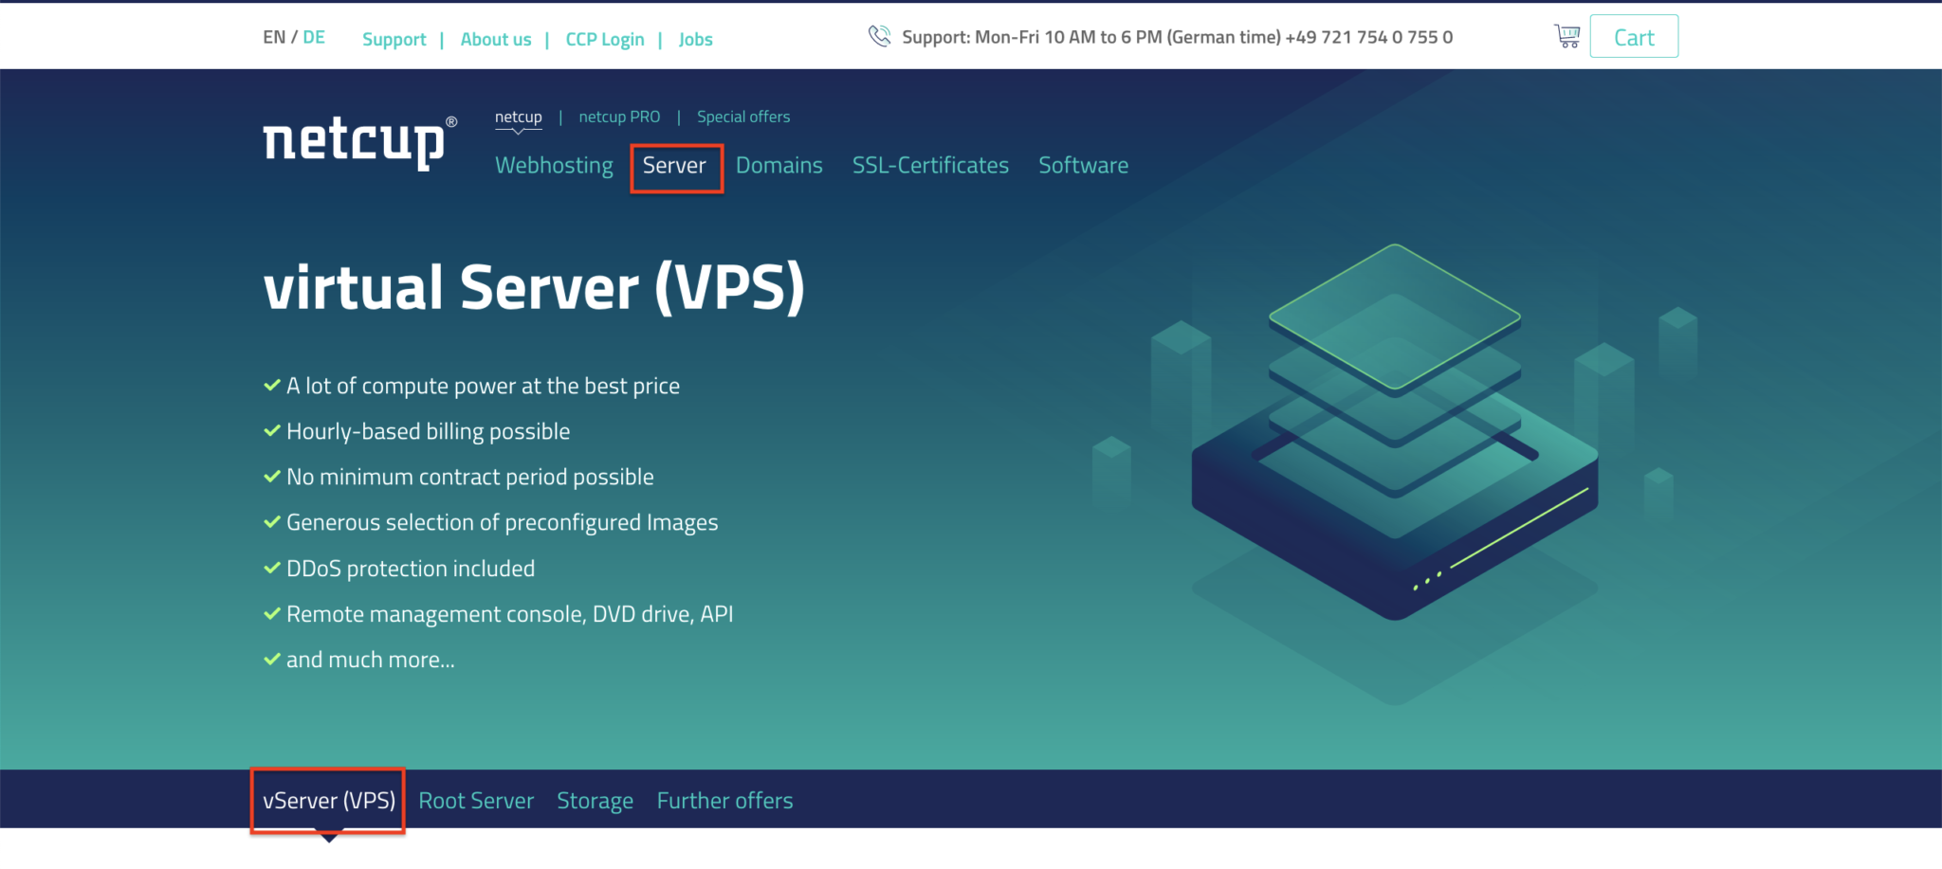Go to About us page

coord(496,39)
